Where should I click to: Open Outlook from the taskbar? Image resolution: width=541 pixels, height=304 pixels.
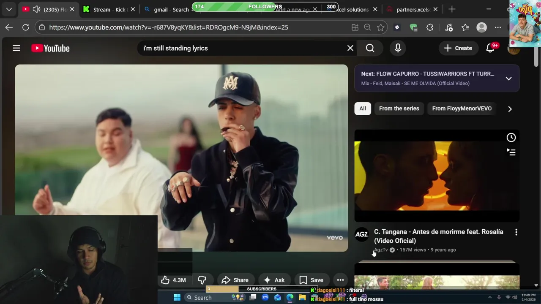[277, 297]
